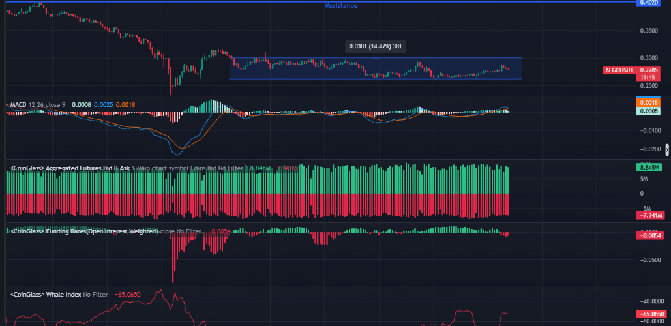Viewport: 671px width, 326px height.
Task: Click the MACD histogram 0.0008 scale tag
Action: (x=648, y=111)
